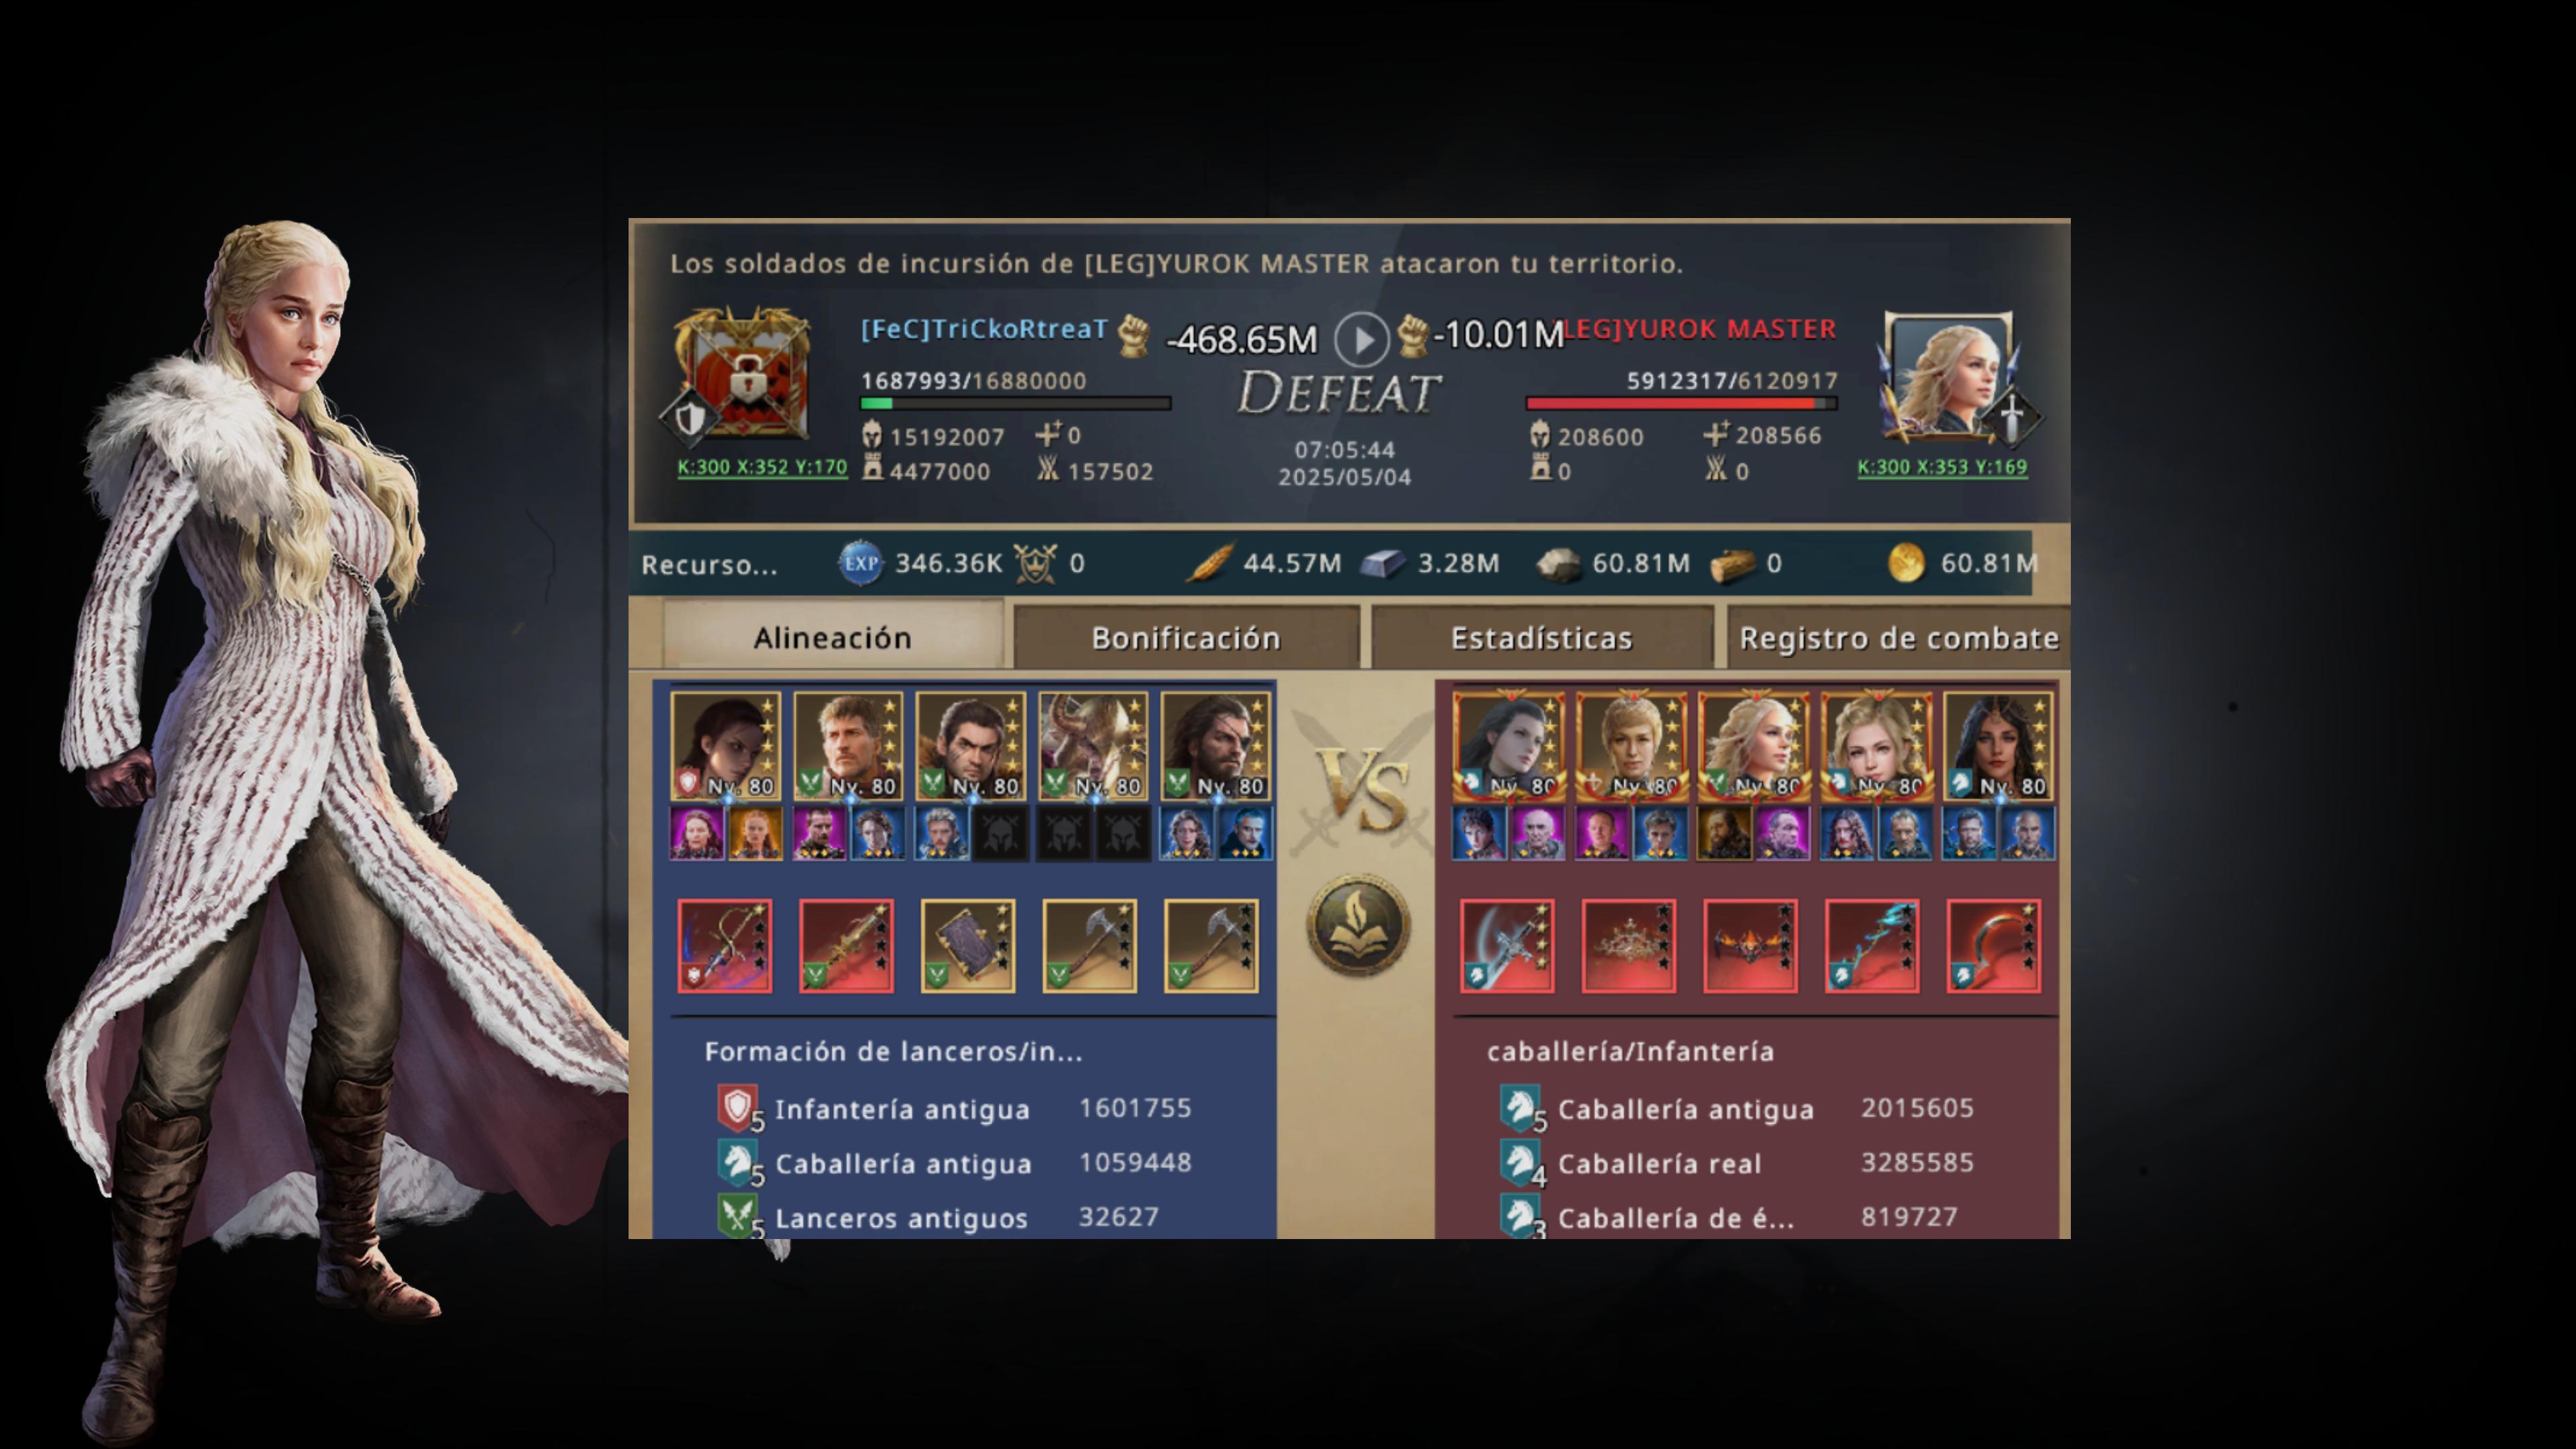Click the [FeC]TriCkoRtreaT player name
Screen dimensions: 2576x1449
(x=984, y=329)
